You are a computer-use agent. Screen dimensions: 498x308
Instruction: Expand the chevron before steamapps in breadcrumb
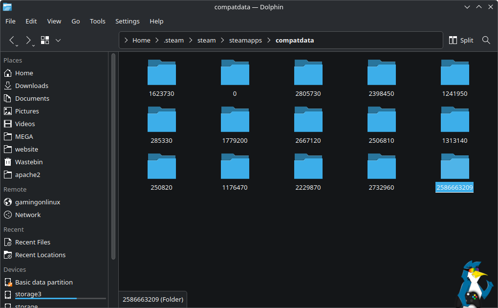pyautogui.click(x=223, y=40)
